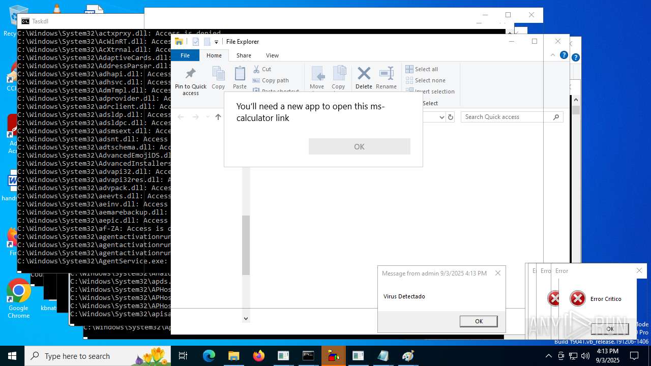Open Task View on the taskbar
651x366 pixels.
(x=183, y=356)
